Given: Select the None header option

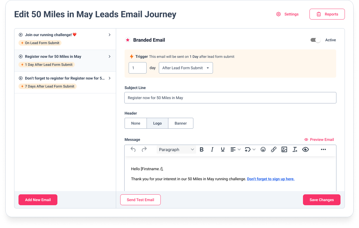Looking at the screenshot, I should pos(136,123).
